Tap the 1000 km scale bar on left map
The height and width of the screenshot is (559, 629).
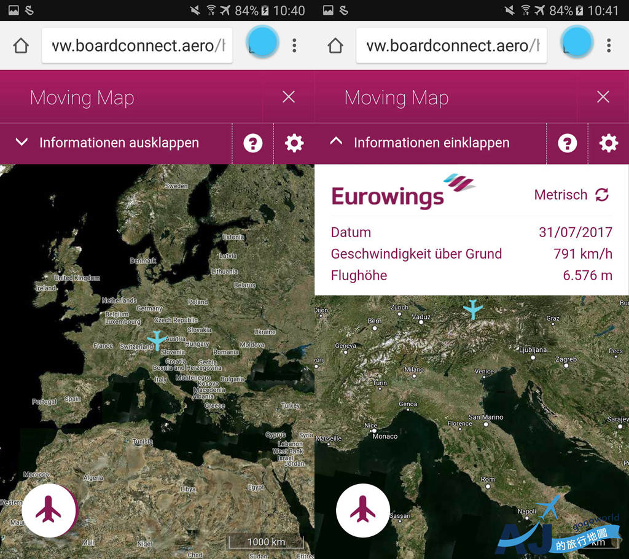point(267,542)
